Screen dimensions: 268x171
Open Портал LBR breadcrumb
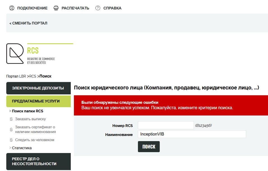[x=16, y=76]
